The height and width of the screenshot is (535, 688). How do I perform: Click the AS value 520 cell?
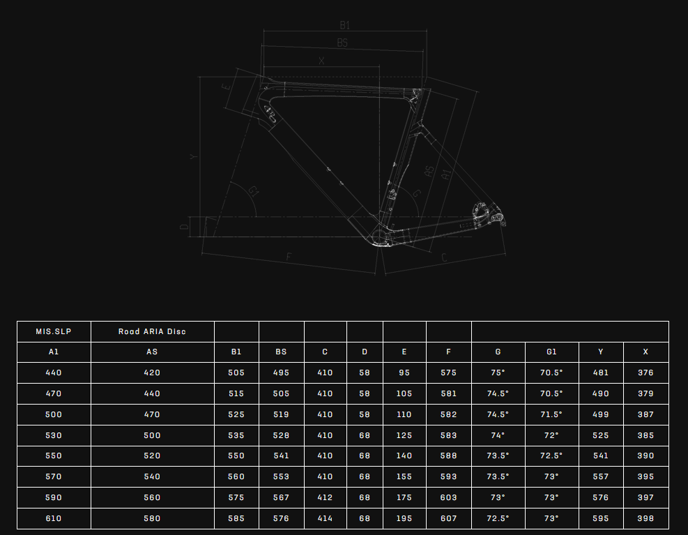tap(152, 455)
